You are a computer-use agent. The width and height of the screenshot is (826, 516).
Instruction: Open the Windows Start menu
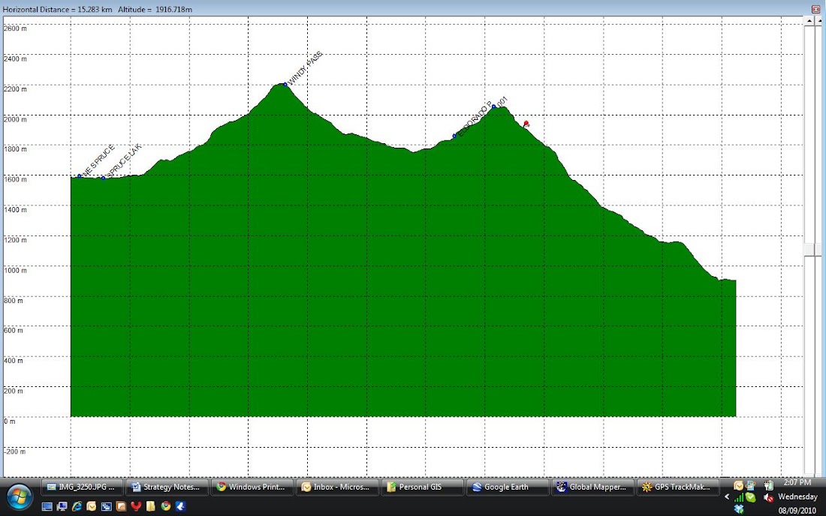coord(20,496)
